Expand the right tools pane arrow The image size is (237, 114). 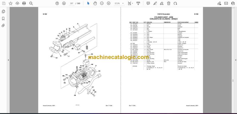click(x=235, y=60)
